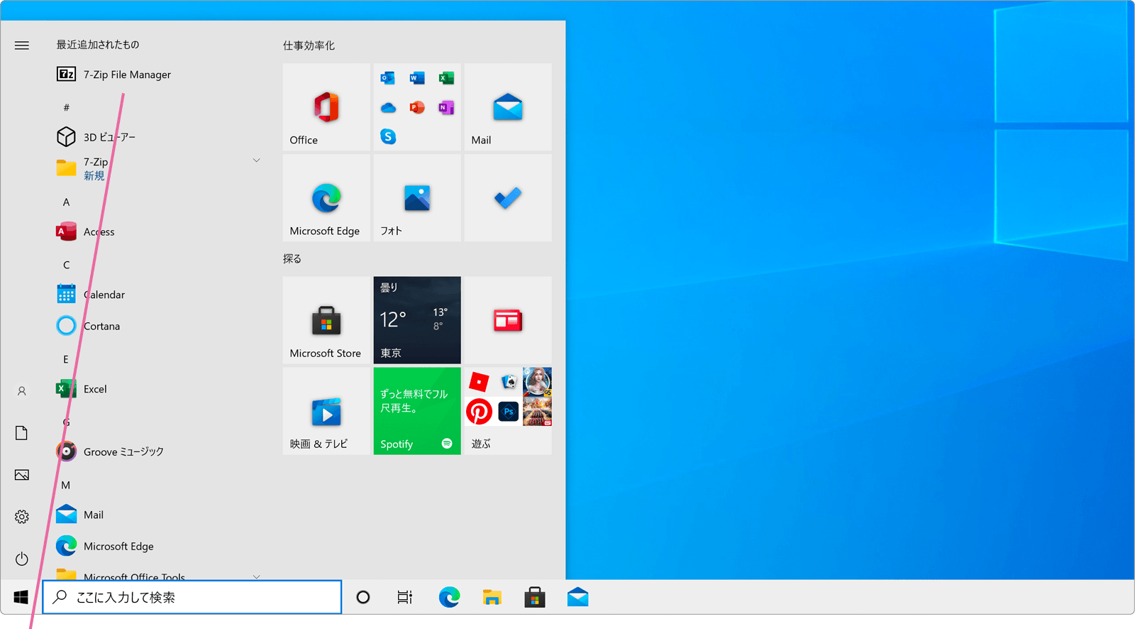Focus the ここに入力して検索 search box
This screenshot has width=1135, height=629.
(192, 597)
